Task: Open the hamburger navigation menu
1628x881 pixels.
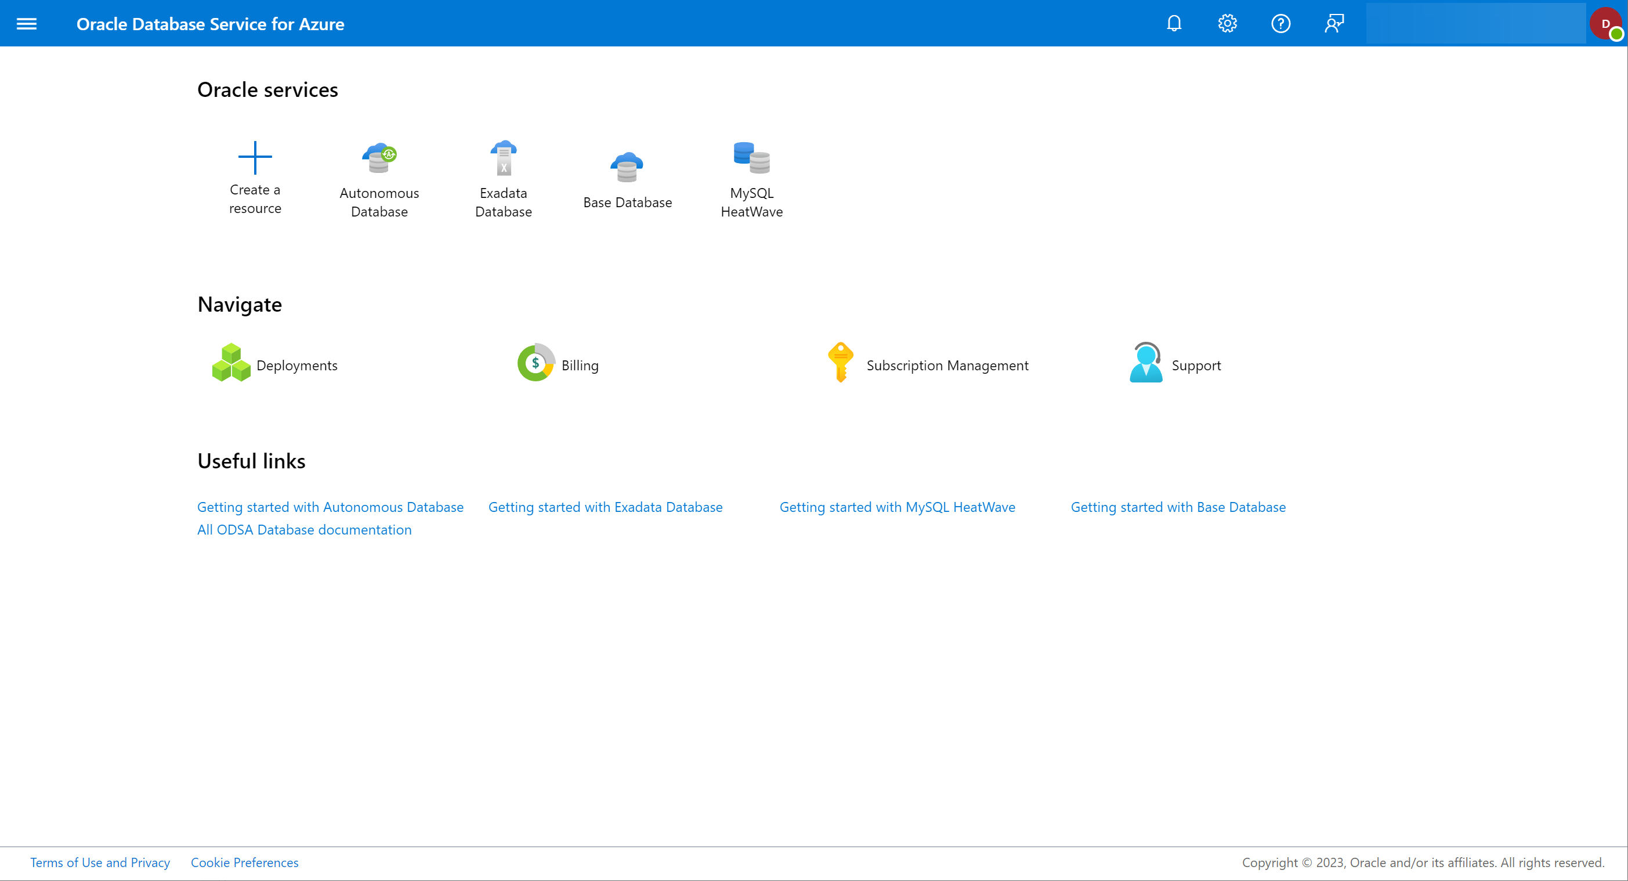Action: tap(27, 23)
